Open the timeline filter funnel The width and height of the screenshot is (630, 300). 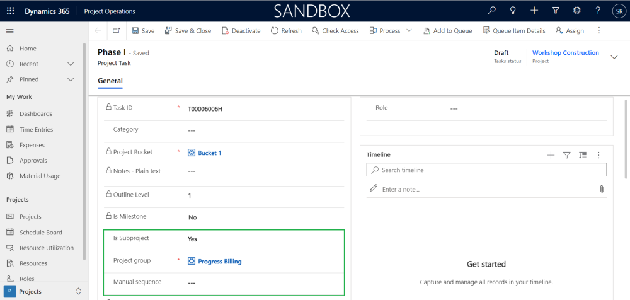[567, 155]
